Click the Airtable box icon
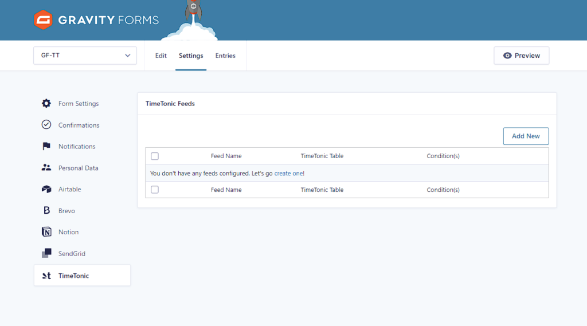The width and height of the screenshot is (587, 326). 46,189
